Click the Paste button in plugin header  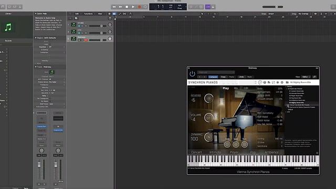click(232, 77)
